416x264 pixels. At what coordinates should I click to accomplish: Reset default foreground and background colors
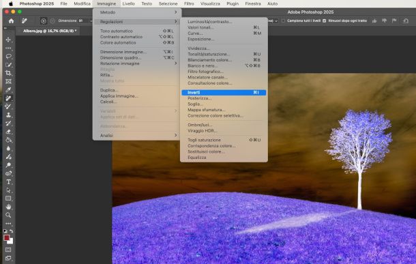point(5,231)
